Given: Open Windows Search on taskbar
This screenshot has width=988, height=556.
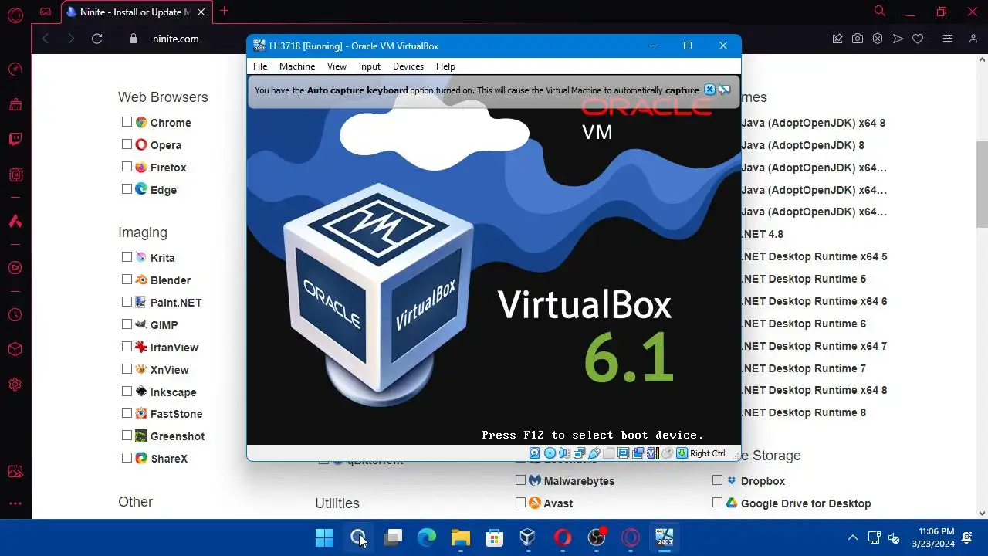Looking at the screenshot, I should tap(359, 537).
